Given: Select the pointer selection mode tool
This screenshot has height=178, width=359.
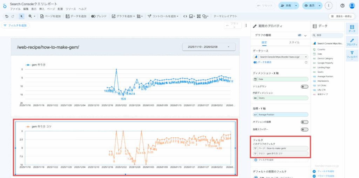Looking at the screenshot, I should coord(21,16).
